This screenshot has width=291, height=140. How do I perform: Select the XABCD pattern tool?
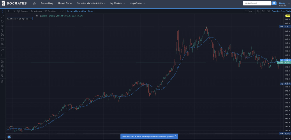(2, 35)
